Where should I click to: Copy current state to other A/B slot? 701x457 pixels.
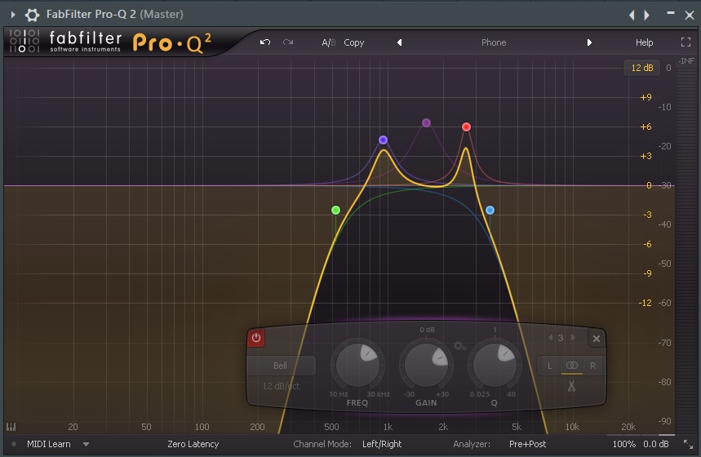coord(353,42)
